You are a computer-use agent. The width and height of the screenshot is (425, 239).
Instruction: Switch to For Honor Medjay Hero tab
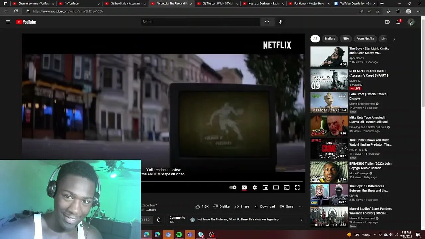pyautogui.click(x=310, y=4)
